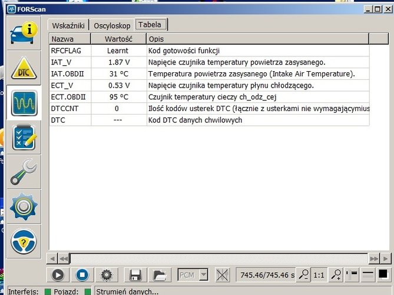Click the black color swatch
This screenshot has width=394, height=295.
point(383,274)
